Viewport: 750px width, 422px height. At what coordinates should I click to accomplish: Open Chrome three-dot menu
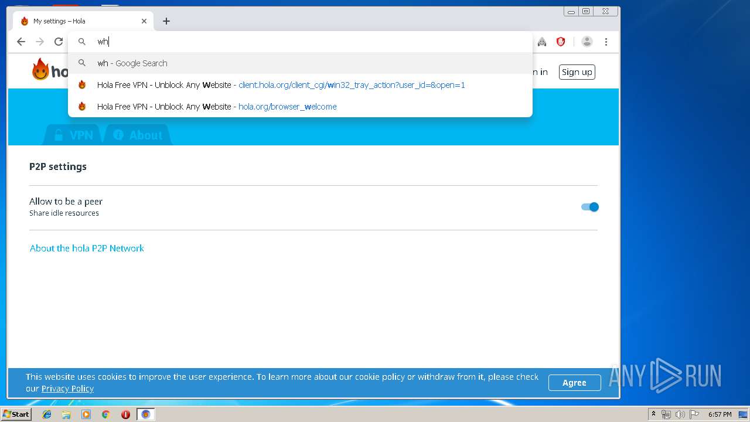(606, 42)
